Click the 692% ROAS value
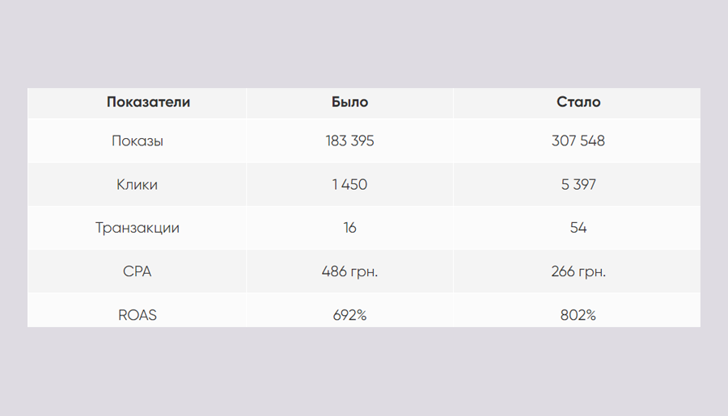This screenshot has width=728, height=416. 349,315
